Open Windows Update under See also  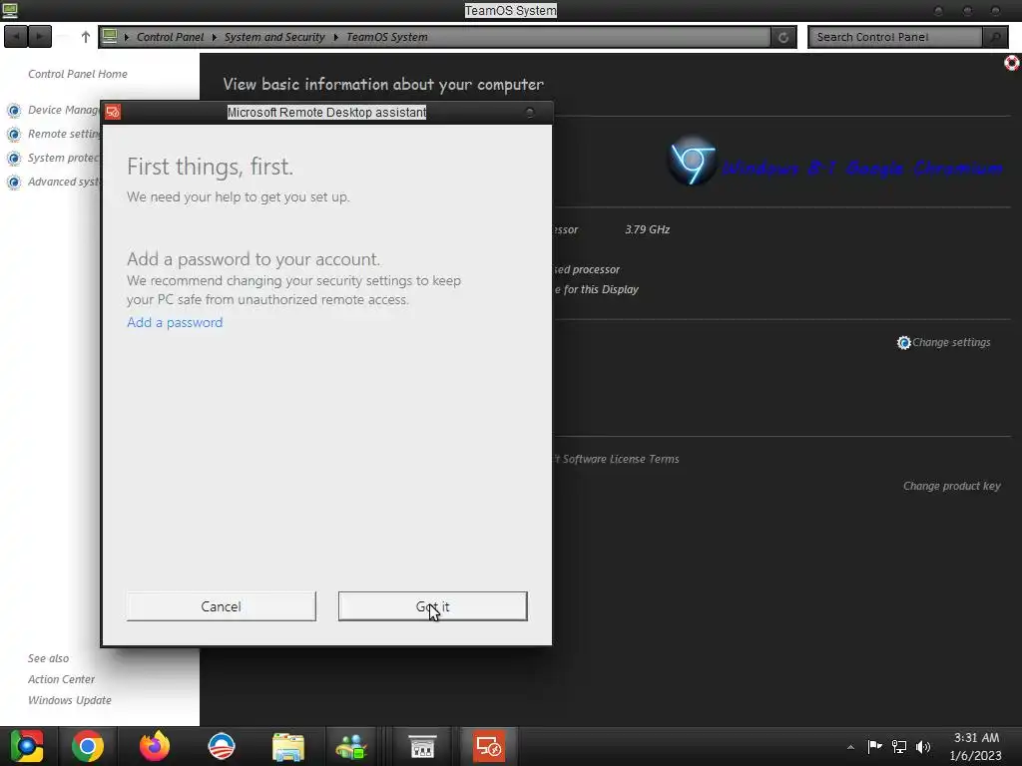point(70,700)
